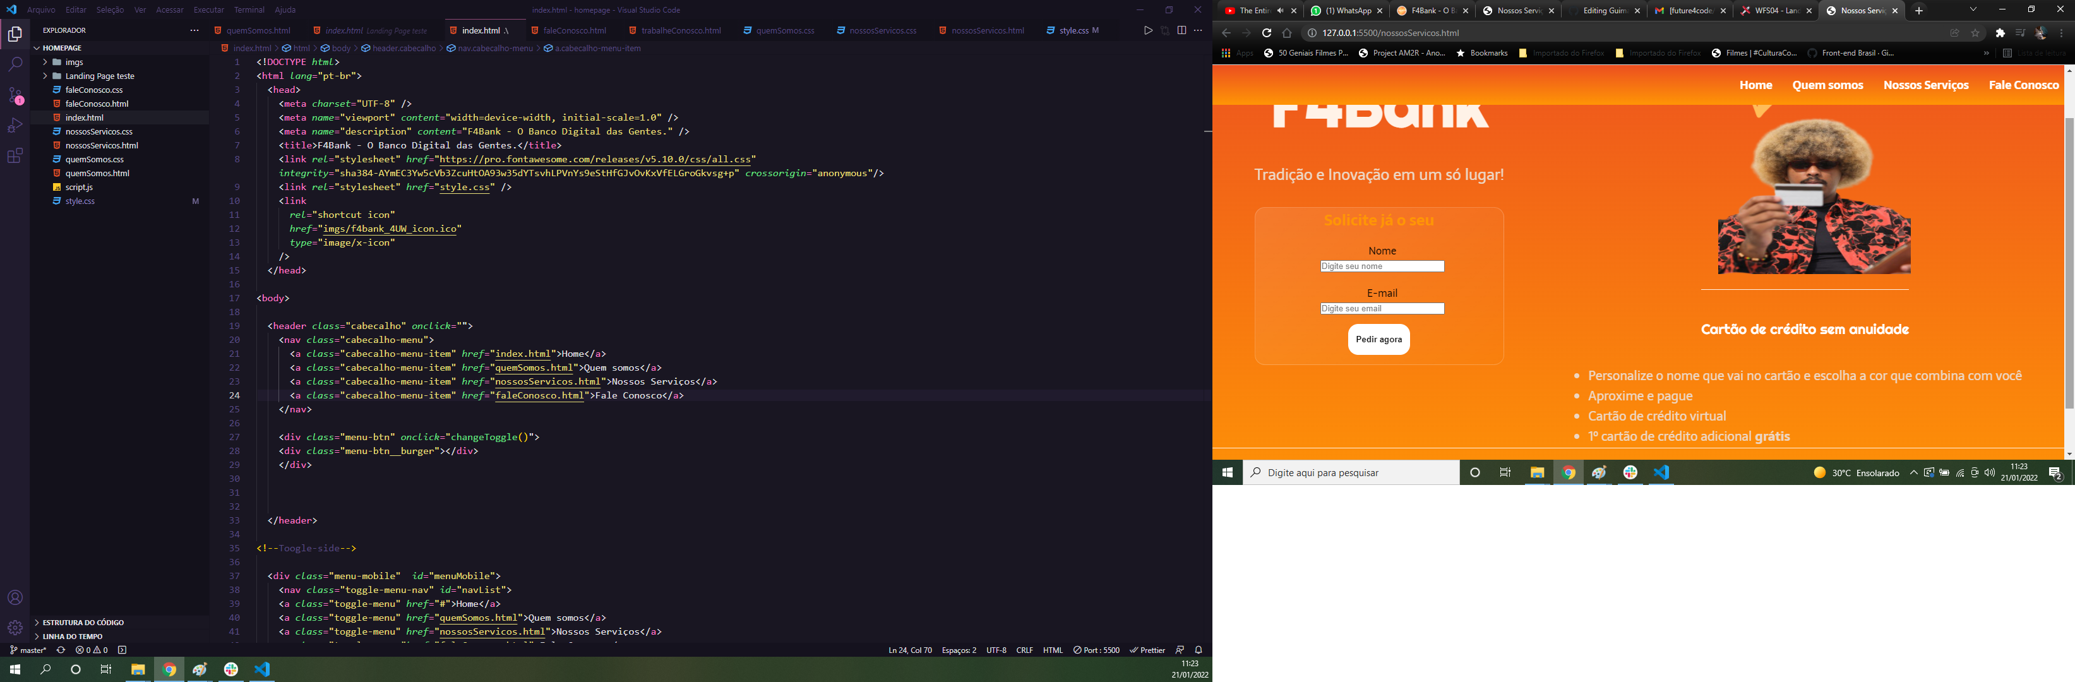The image size is (2075, 682).
Task: Open Chrome's extensions puzzle icon
Action: point(2000,33)
